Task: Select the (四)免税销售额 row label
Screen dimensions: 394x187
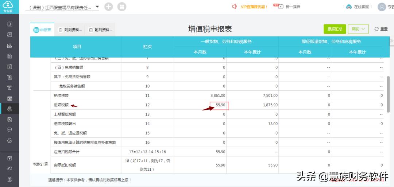Action: 69,67
